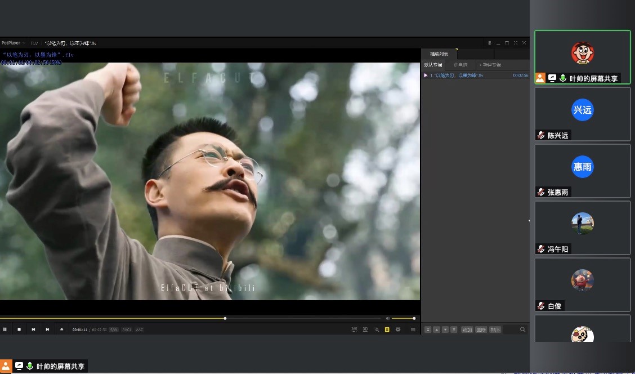
Task: Open the 排序 playlist menu
Action: coord(495,330)
